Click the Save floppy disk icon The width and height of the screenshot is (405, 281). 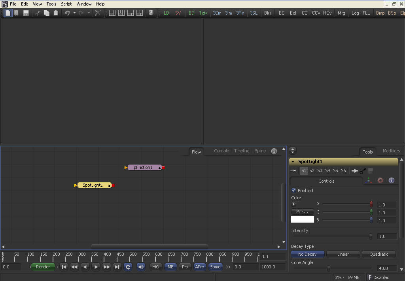(x=26, y=13)
